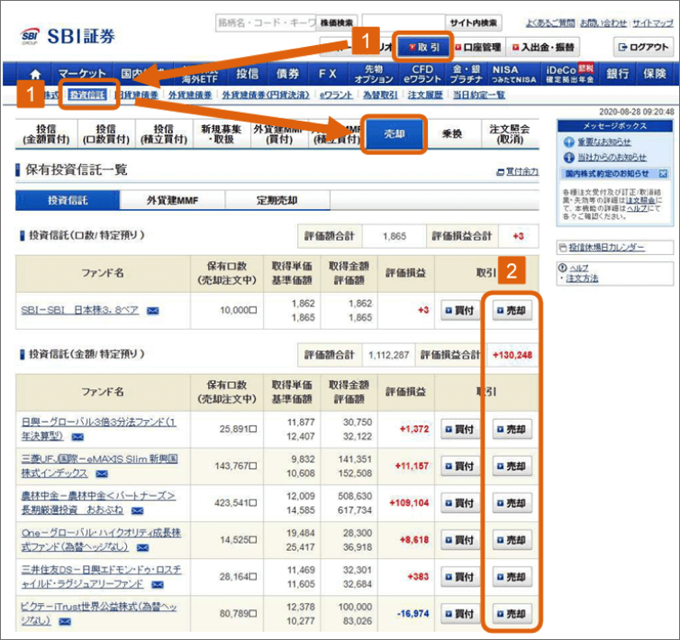Screen dimensions: 680x640
Task: Click the 投信休場日カレンダー calendar icon
Action: coord(563,248)
